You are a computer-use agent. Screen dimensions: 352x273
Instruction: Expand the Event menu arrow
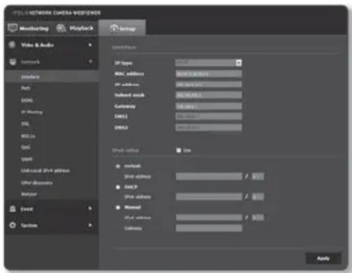[x=90, y=208]
